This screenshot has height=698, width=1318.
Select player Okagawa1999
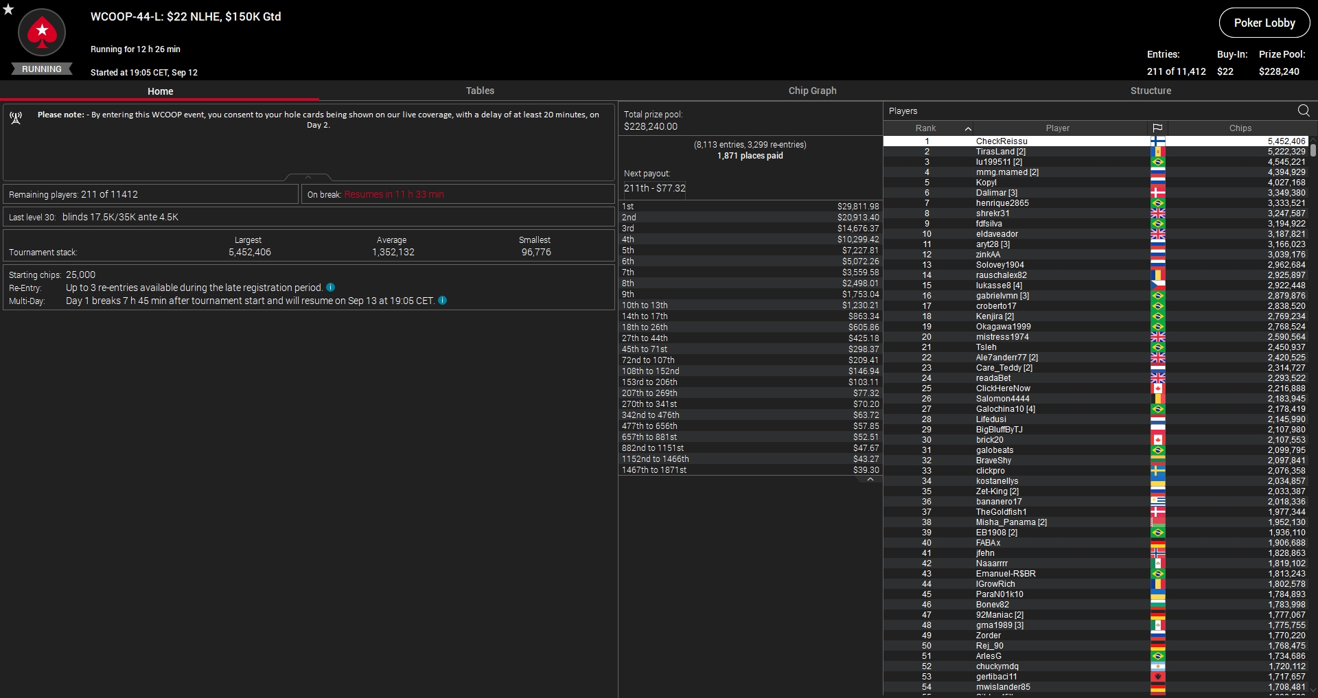click(x=1096, y=327)
